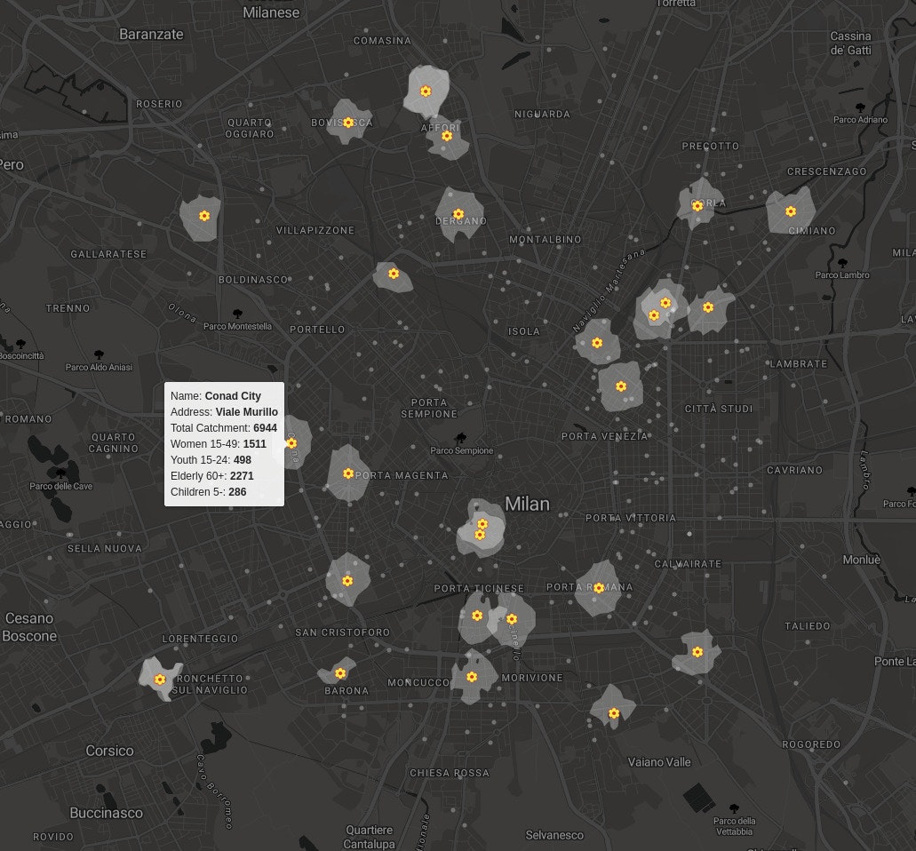The image size is (916, 851).
Task: Select the 'VILLAPIZZONE' district label
Action: (x=315, y=231)
